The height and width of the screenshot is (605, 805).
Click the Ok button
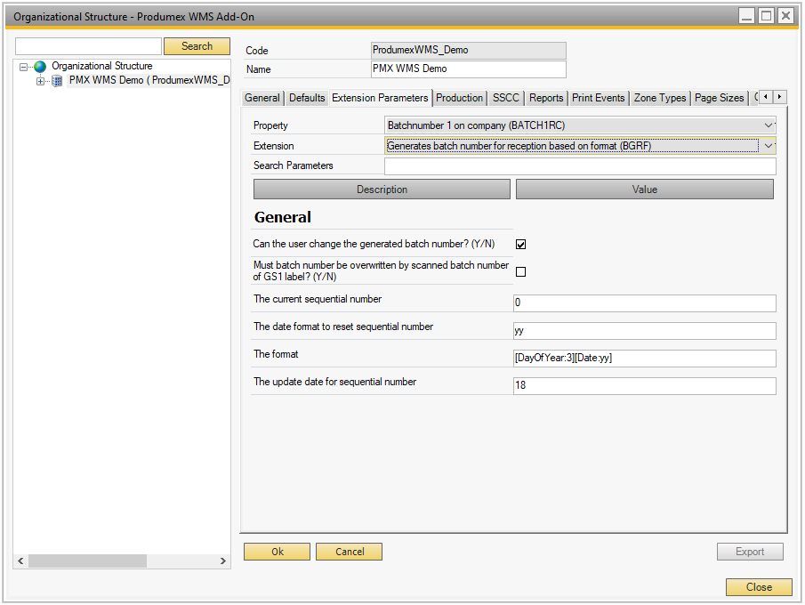[x=277, y=552]
